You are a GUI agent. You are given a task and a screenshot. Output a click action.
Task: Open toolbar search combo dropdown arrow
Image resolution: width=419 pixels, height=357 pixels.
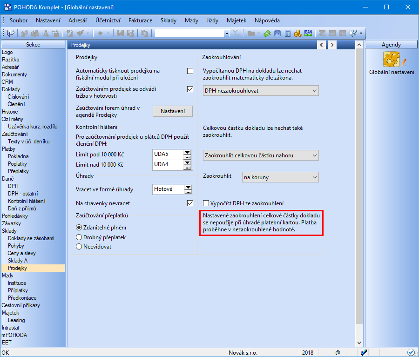(x=227, y=34)
